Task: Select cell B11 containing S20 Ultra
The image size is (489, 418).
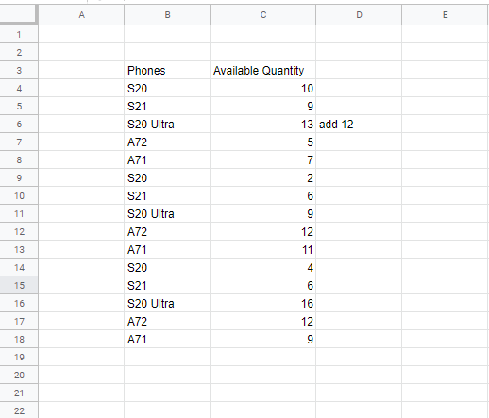Action: point(167,213)
